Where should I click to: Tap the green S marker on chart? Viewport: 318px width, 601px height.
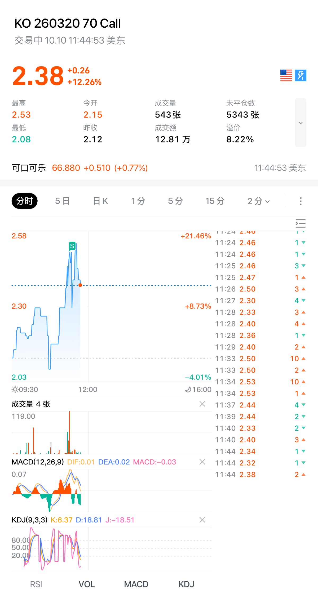[72, 246]
